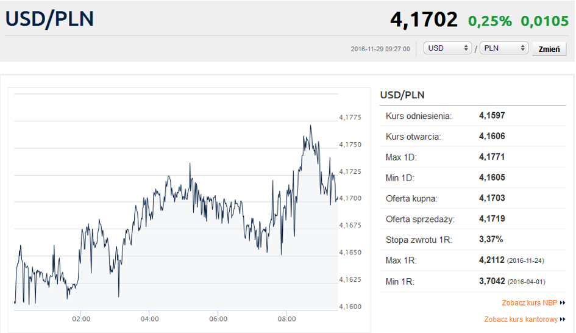Click the large USD/PLN page heading
The width and height of the screenshot is (576, 333).
[49, 19]
